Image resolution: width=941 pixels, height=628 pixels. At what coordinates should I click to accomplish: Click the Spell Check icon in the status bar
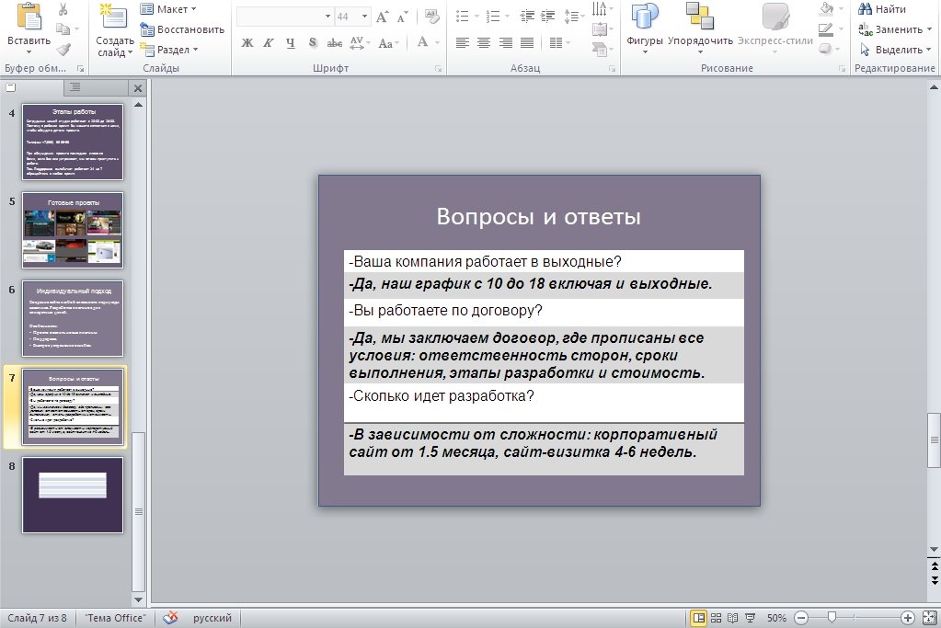(x=170, y=617)
